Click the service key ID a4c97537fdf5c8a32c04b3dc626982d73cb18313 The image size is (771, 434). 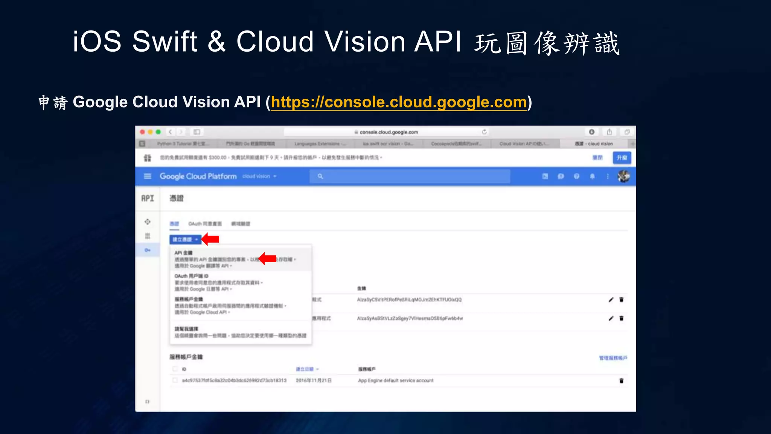point(234,381)
